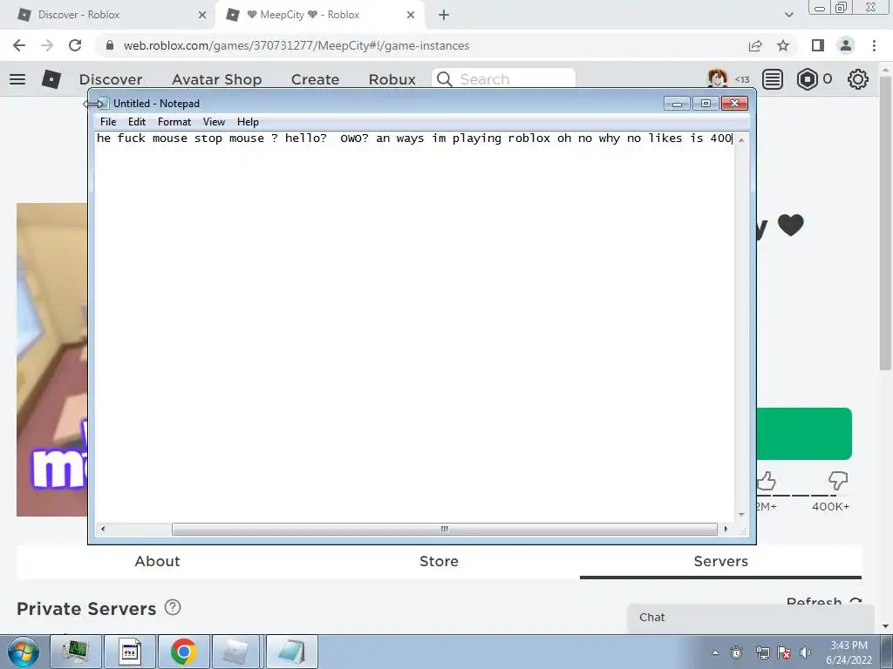Show hidden system tray icons
The image size is (893, 669).
(x=715, y=652)
